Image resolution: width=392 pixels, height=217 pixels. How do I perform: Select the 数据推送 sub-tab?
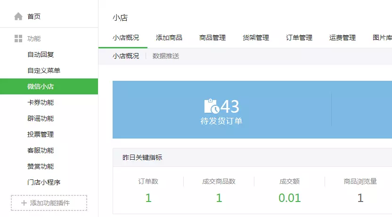(x=166, y=56)
